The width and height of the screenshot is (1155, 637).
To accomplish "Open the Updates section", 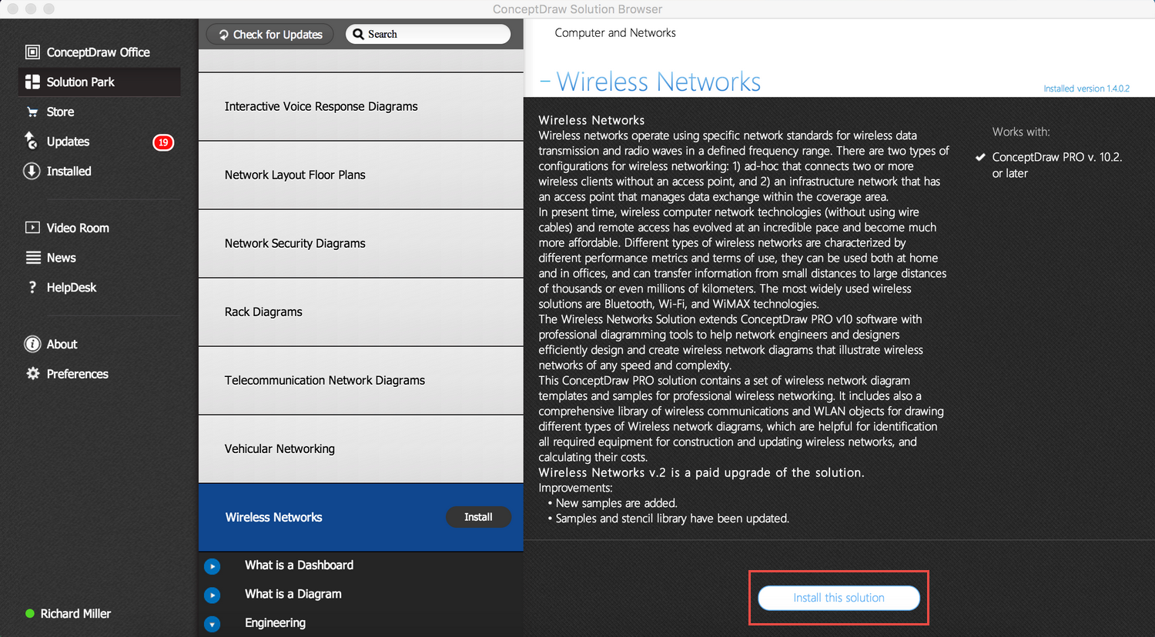I will tap(68, 142).
